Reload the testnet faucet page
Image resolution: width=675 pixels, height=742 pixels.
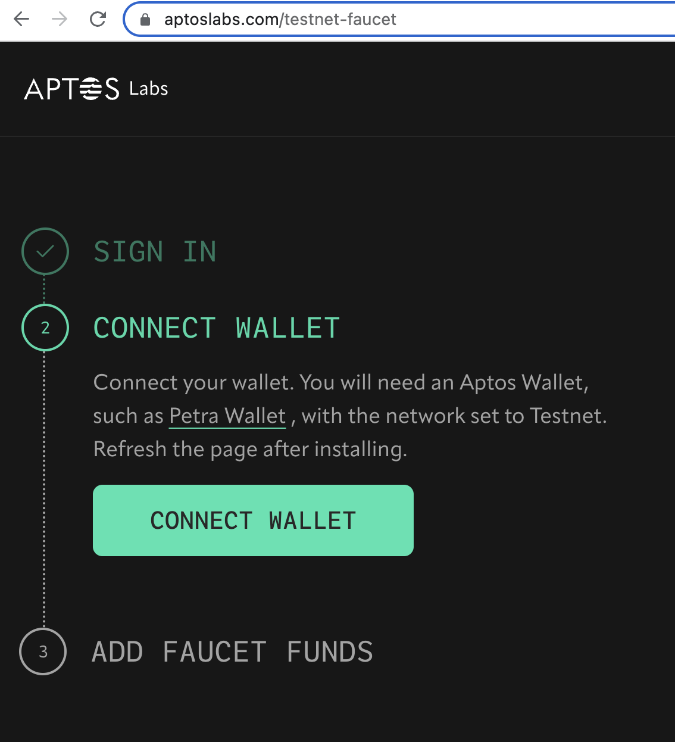tap(98, 20)
